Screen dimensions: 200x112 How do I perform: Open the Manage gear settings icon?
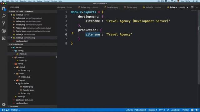coord(4,105)
